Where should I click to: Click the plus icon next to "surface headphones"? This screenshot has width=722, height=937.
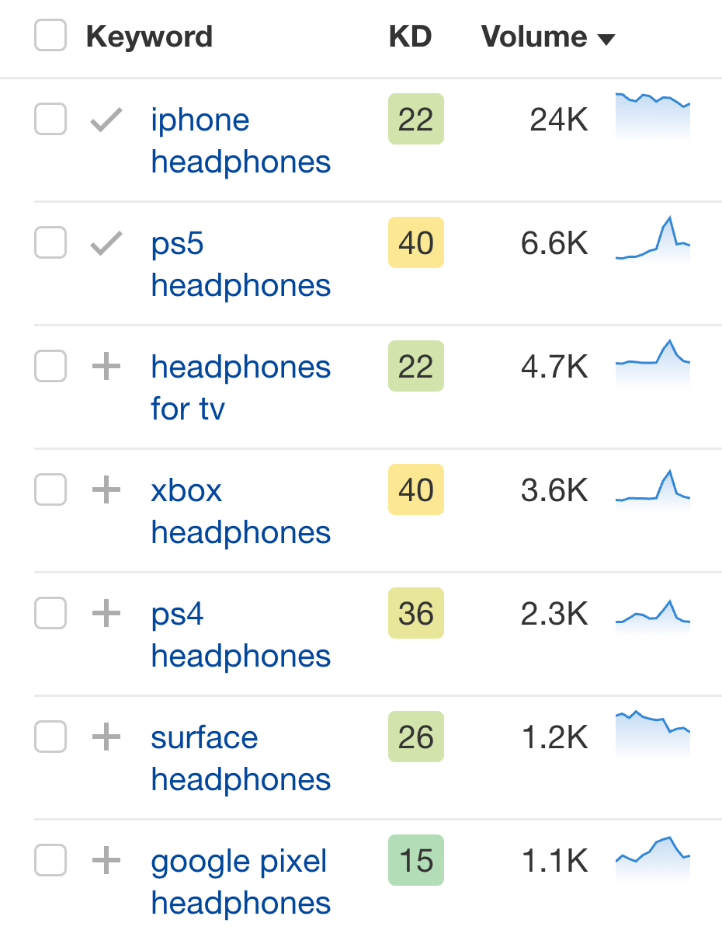pyautogui.click(x=105, y=737)
